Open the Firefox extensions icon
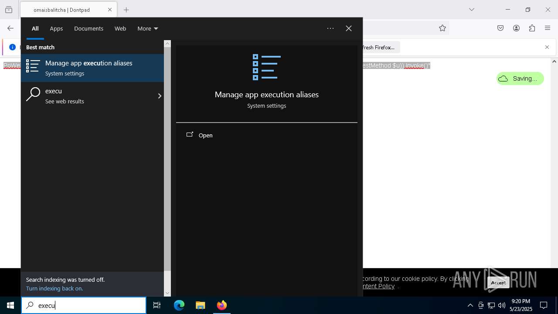Image resolution: width=558 pixels, height=314 pixels. tap(532, 28)
